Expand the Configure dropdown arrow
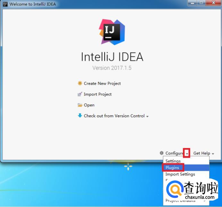Screen dimensions: 222x207 coord(187,153)
